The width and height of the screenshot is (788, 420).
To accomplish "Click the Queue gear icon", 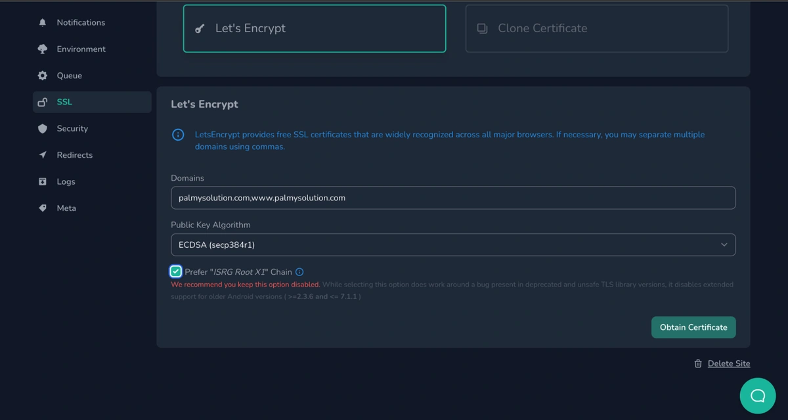I will coord(43,76).
